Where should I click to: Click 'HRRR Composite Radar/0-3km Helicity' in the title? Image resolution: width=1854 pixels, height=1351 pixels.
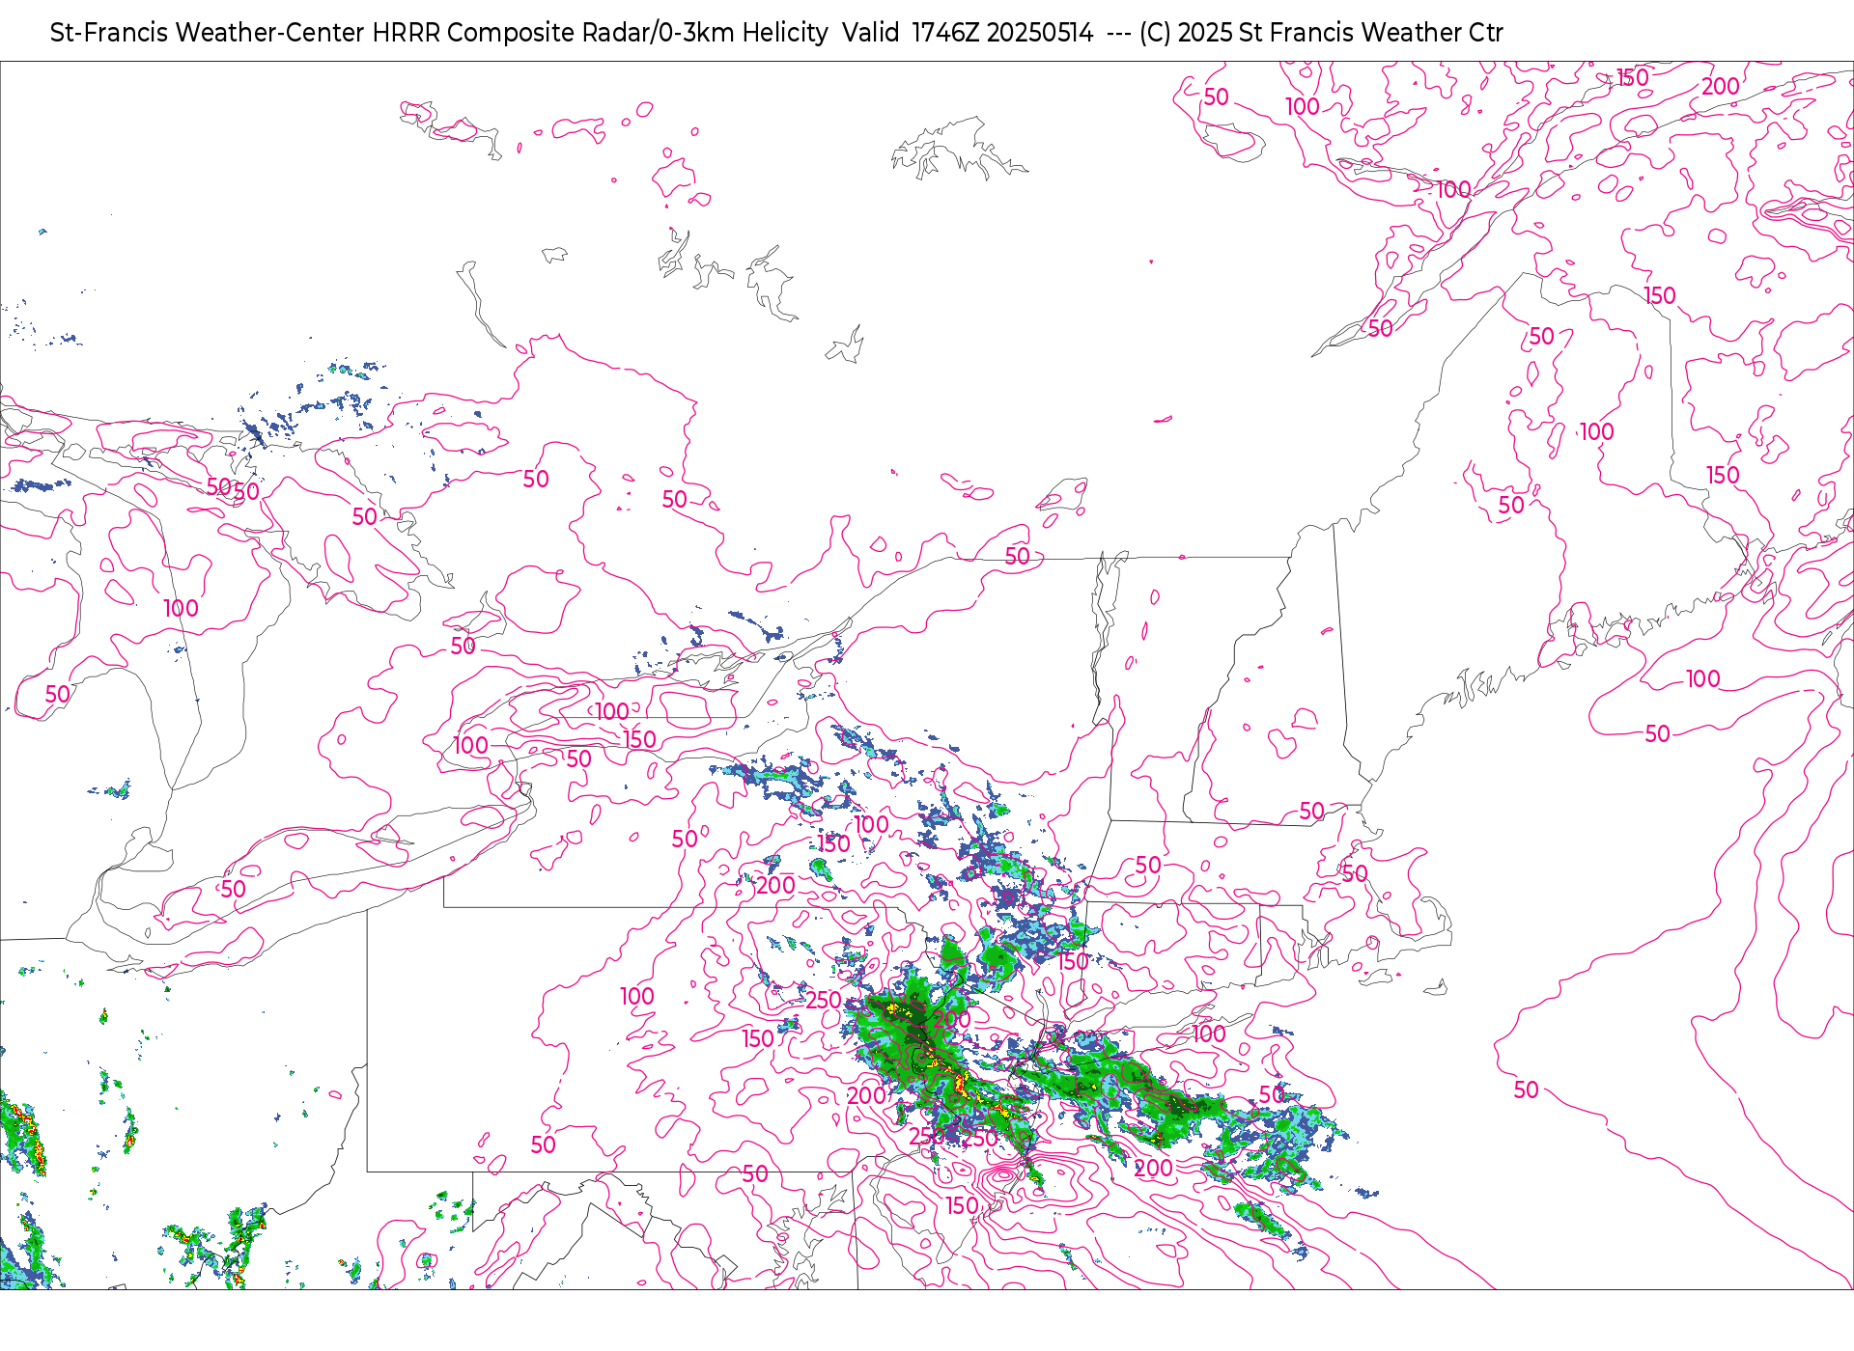[x=600, y=33]
